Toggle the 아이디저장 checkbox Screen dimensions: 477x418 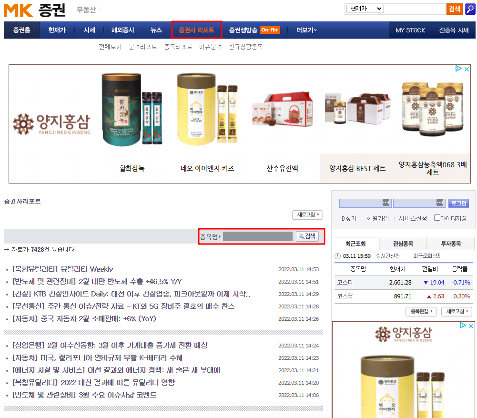437,218
